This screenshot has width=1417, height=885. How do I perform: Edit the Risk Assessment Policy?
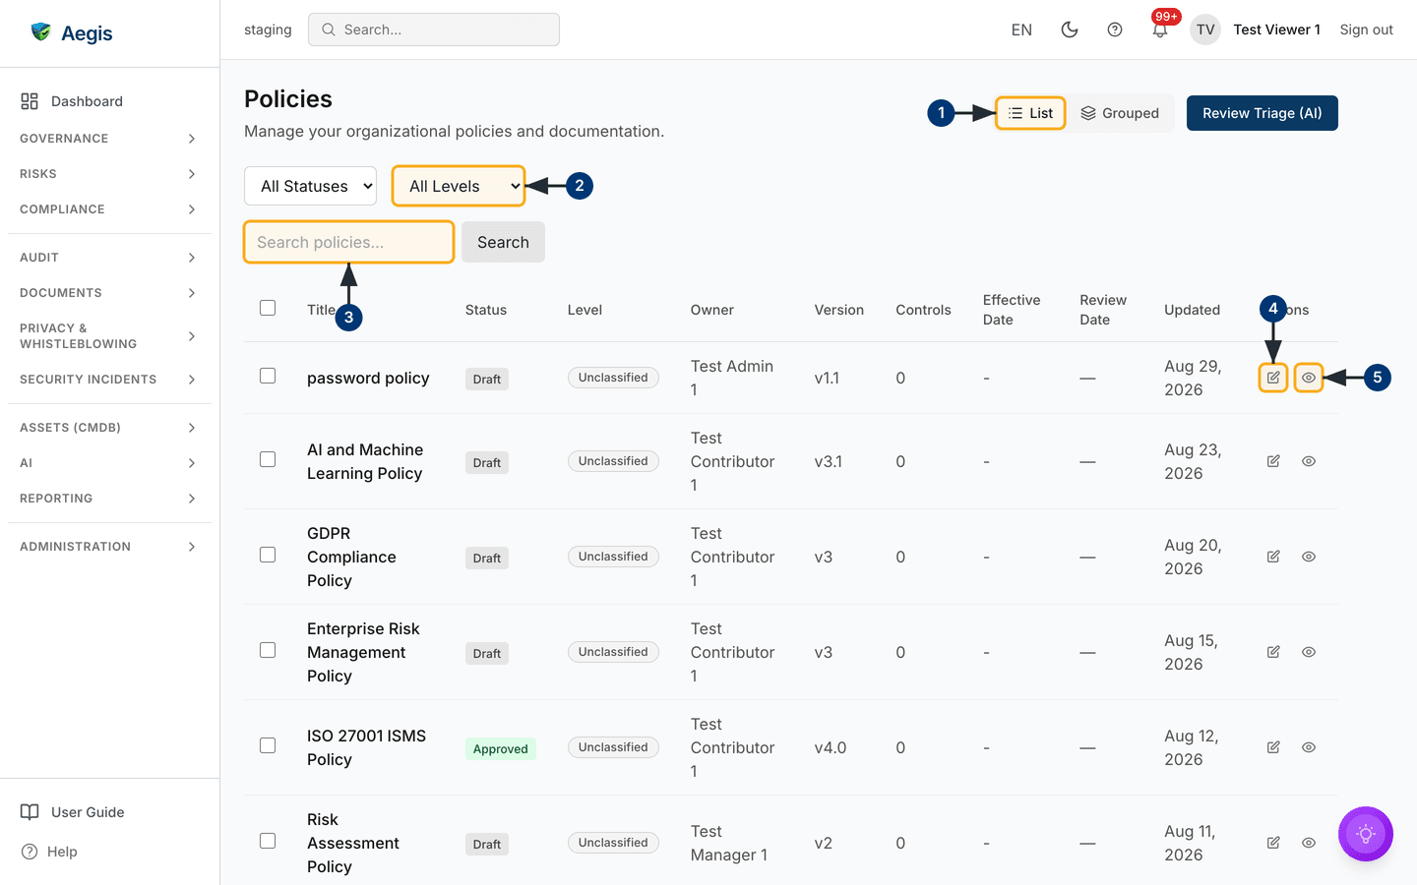(x=1273, y=843)
